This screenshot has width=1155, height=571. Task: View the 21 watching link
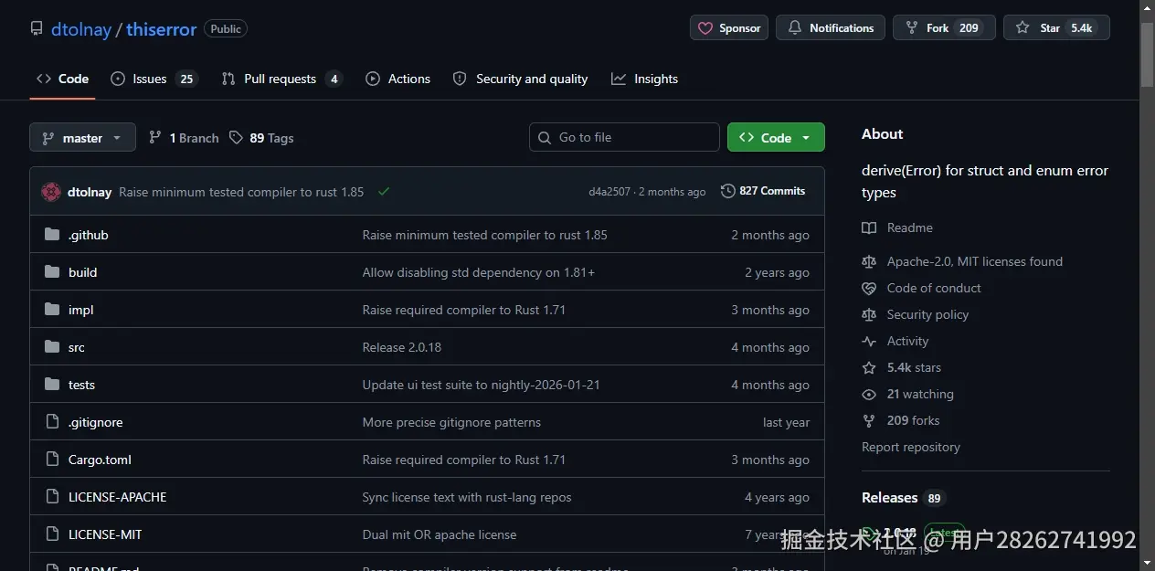908,394
